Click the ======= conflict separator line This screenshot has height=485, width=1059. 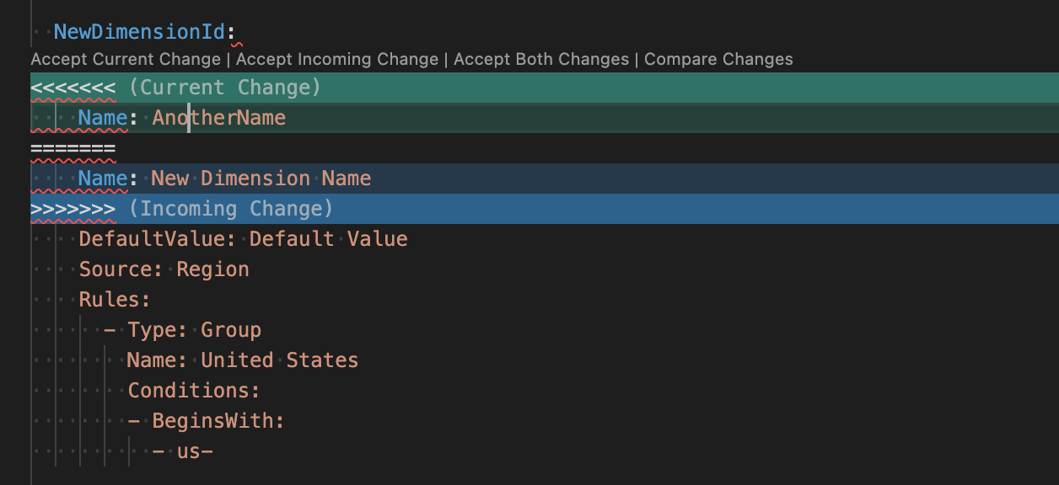click(73, 149)
